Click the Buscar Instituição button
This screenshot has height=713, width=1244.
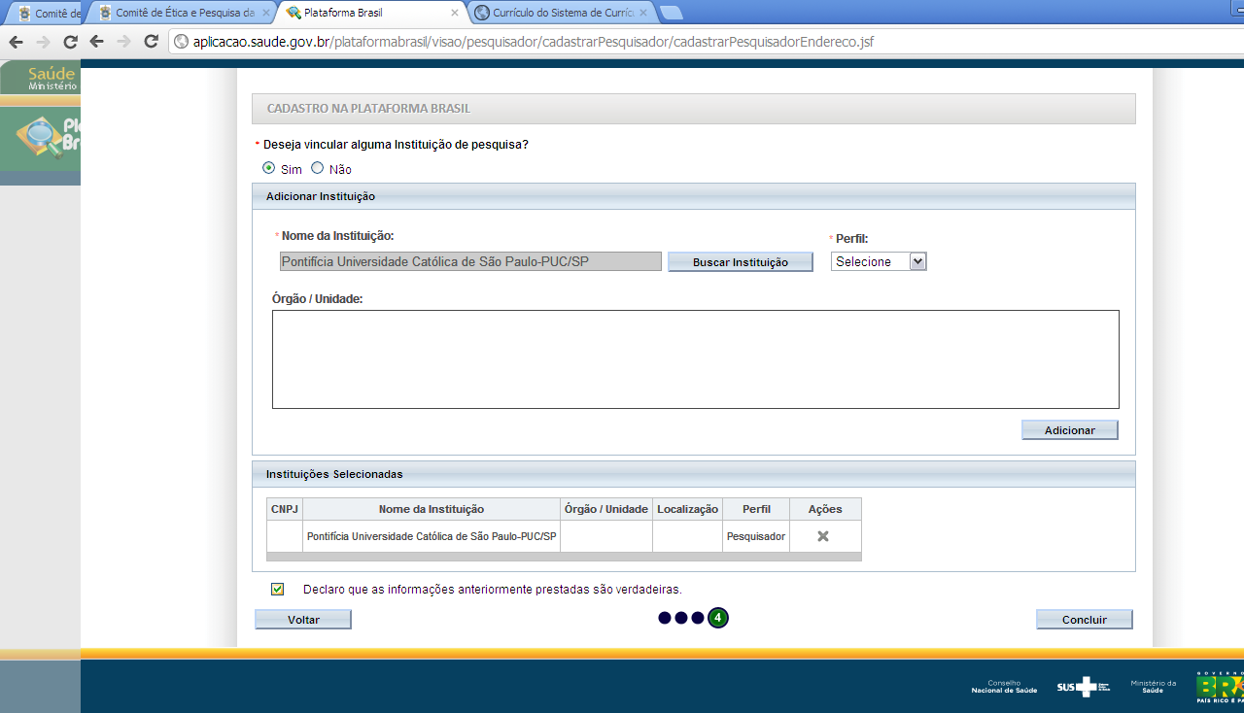(741, 262)
